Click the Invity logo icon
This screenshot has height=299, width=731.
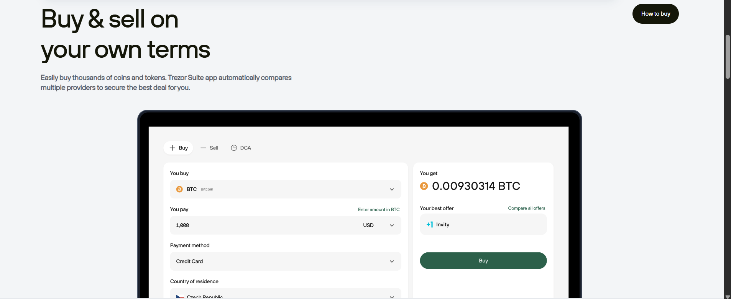click(430, 224)
